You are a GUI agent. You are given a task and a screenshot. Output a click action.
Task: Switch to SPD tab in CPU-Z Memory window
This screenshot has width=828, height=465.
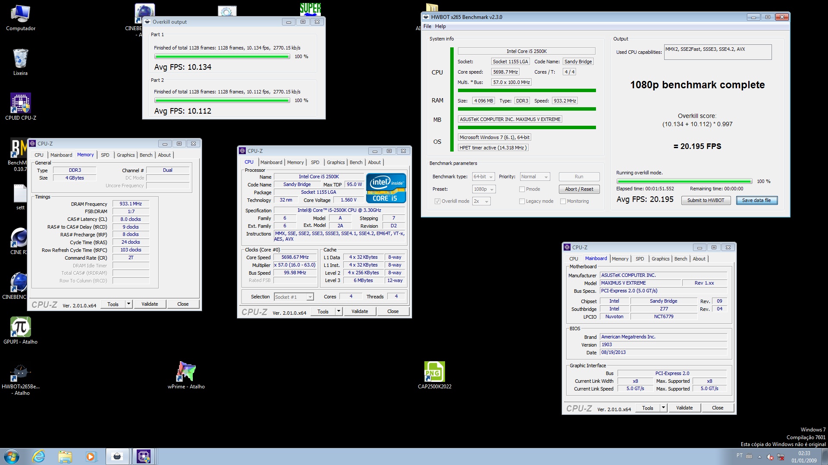(105, 155)
